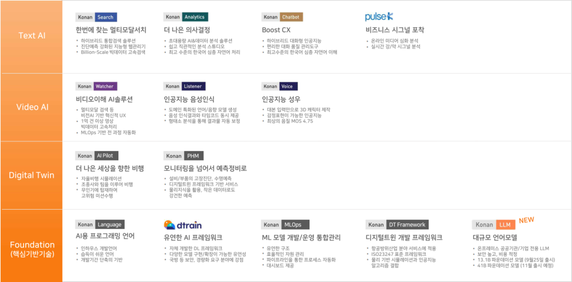Open the 대규모 언어모델 heading
This screenshot has width=572, height=282.
pos(495,238)
